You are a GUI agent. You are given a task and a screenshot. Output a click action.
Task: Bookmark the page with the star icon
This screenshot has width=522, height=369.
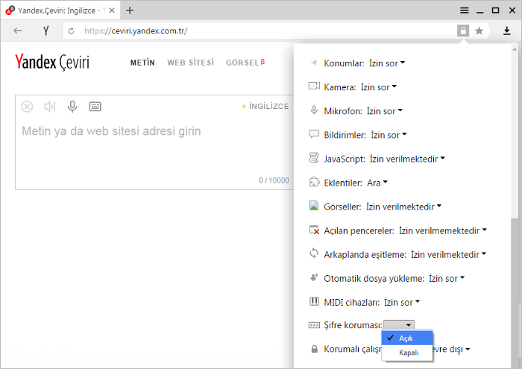(479, 31)
